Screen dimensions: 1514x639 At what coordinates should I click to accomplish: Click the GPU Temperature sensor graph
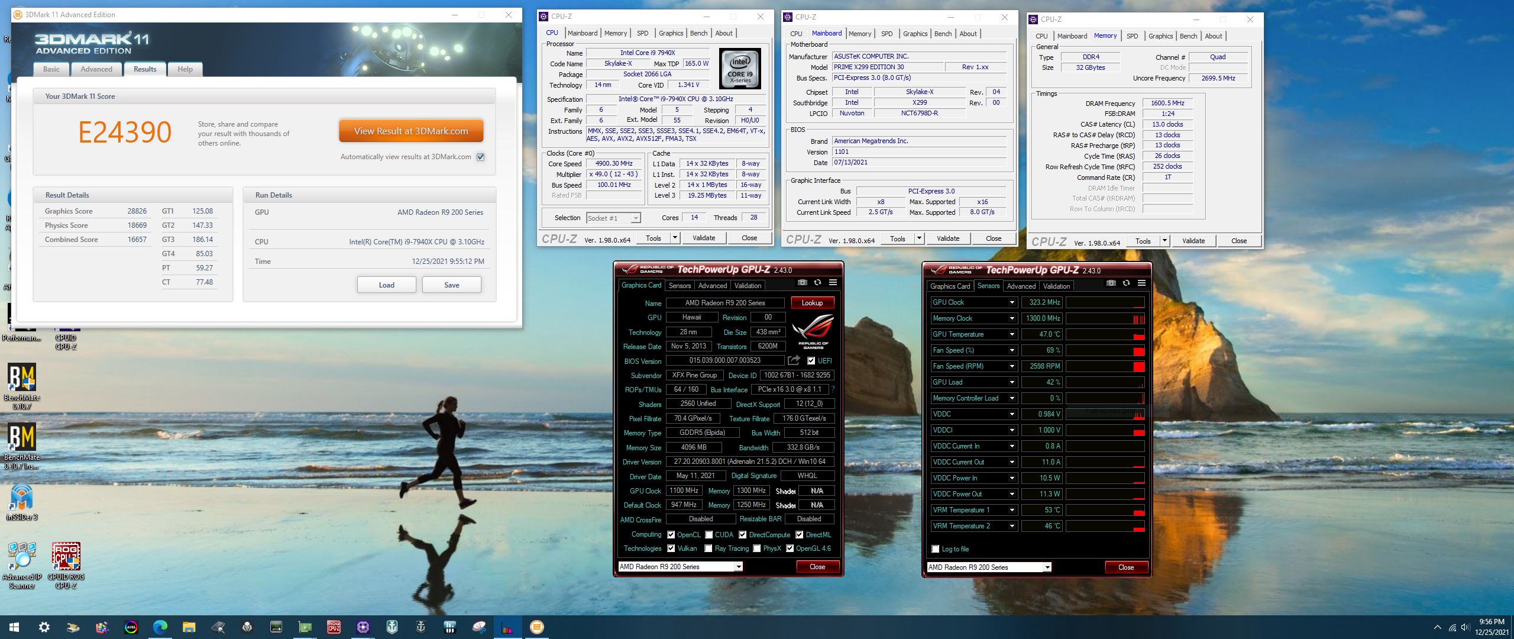coord(1105,334)
